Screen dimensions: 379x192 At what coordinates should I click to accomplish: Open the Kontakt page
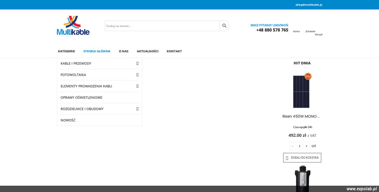pyautogui.click(x=174, y=51)
